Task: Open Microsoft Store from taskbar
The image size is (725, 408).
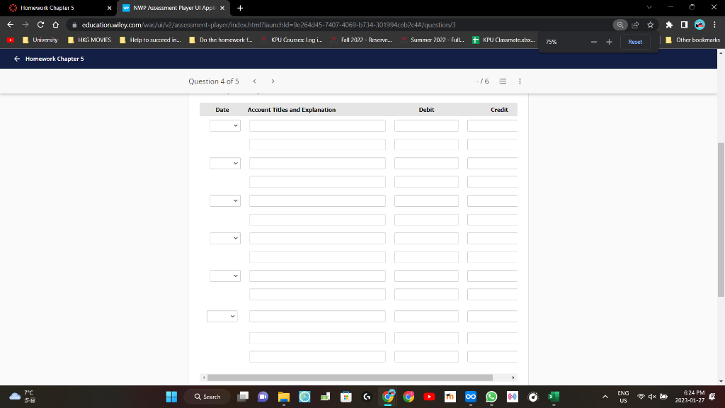Action: 346,397
